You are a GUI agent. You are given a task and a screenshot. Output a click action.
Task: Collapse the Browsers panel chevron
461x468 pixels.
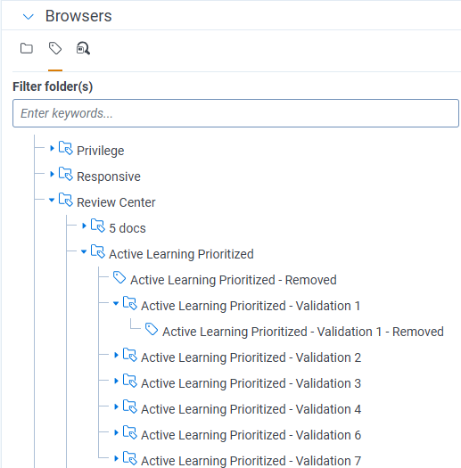[29, 16]
